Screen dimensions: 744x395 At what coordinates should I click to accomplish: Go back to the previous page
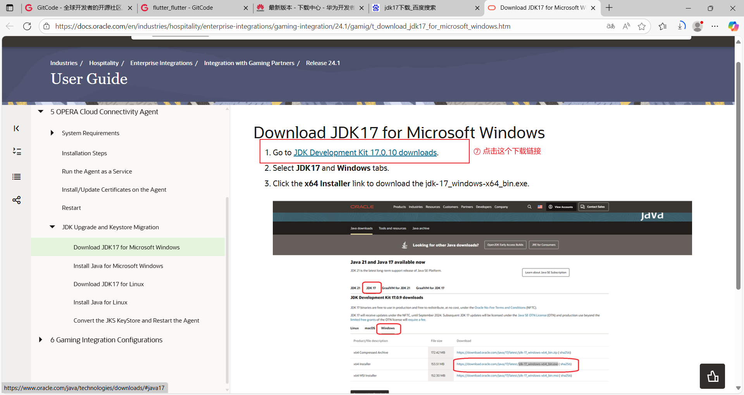pyautogui.click(x=10, y=26)
